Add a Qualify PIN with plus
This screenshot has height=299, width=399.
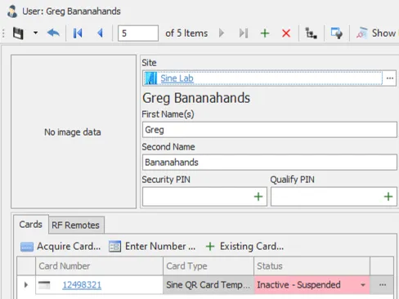388,197
